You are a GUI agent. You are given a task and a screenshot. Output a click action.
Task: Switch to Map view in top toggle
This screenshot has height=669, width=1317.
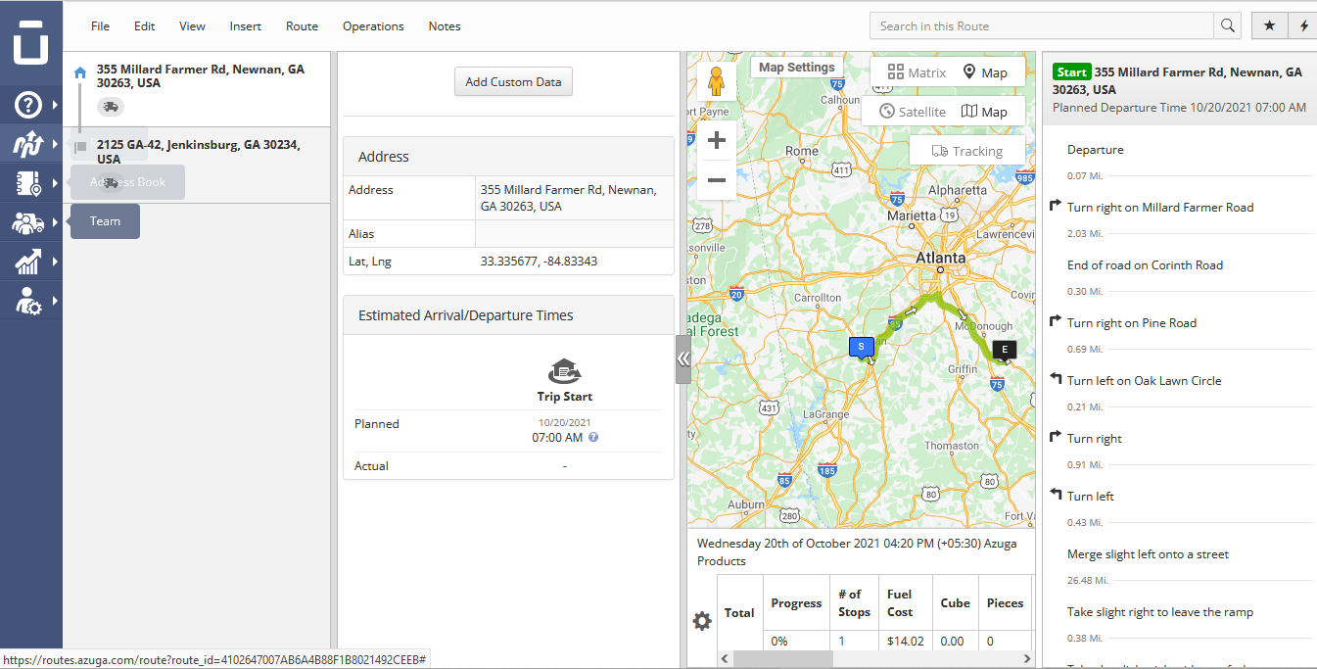(x=985, y=72)
